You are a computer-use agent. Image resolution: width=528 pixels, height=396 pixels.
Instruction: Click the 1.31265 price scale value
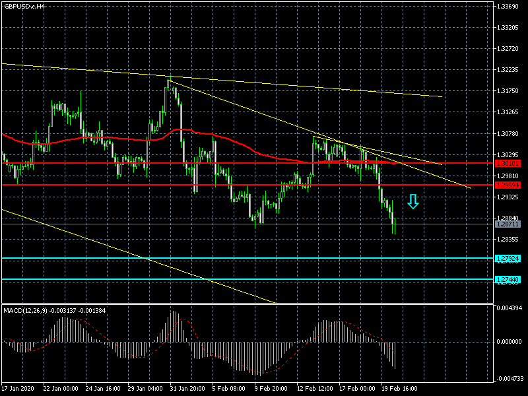point(508,112)
